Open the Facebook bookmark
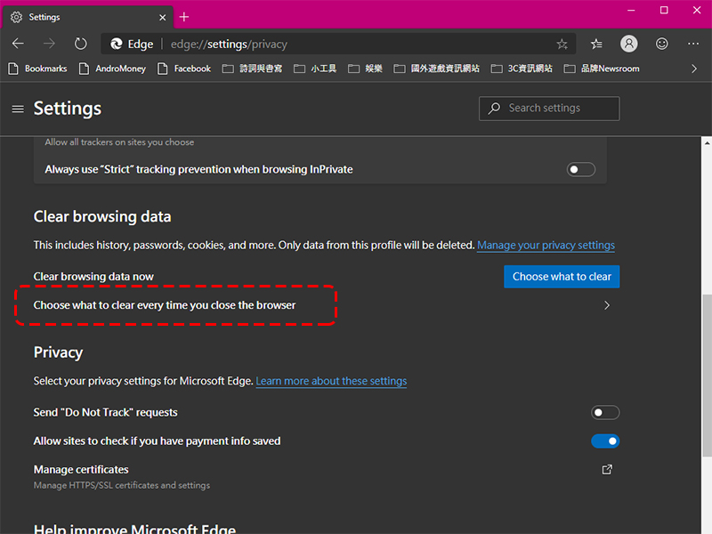712x534 pixels. point(184,69)
